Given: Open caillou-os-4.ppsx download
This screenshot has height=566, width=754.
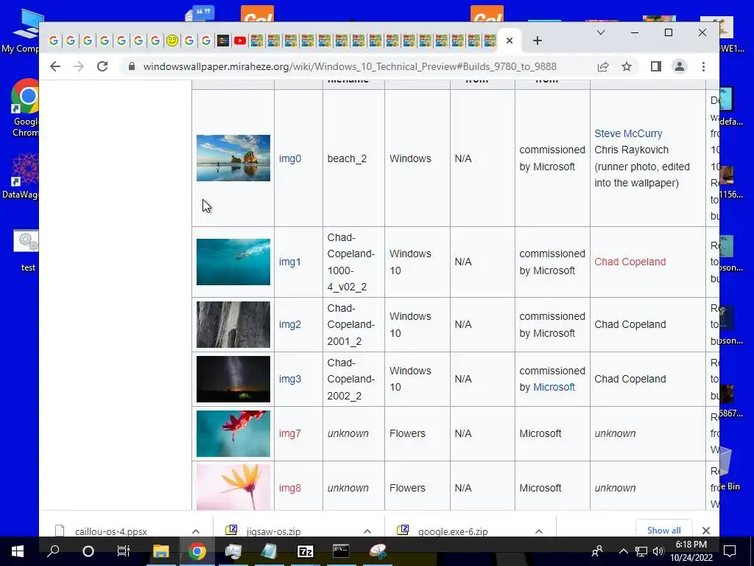Looking at the screenshot, I should 110,531.
